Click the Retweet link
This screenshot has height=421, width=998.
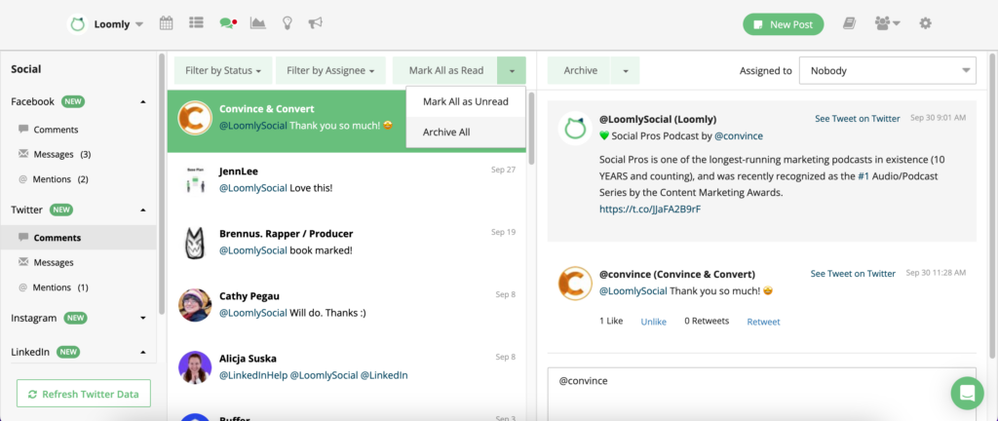click(x=763, y=322)
